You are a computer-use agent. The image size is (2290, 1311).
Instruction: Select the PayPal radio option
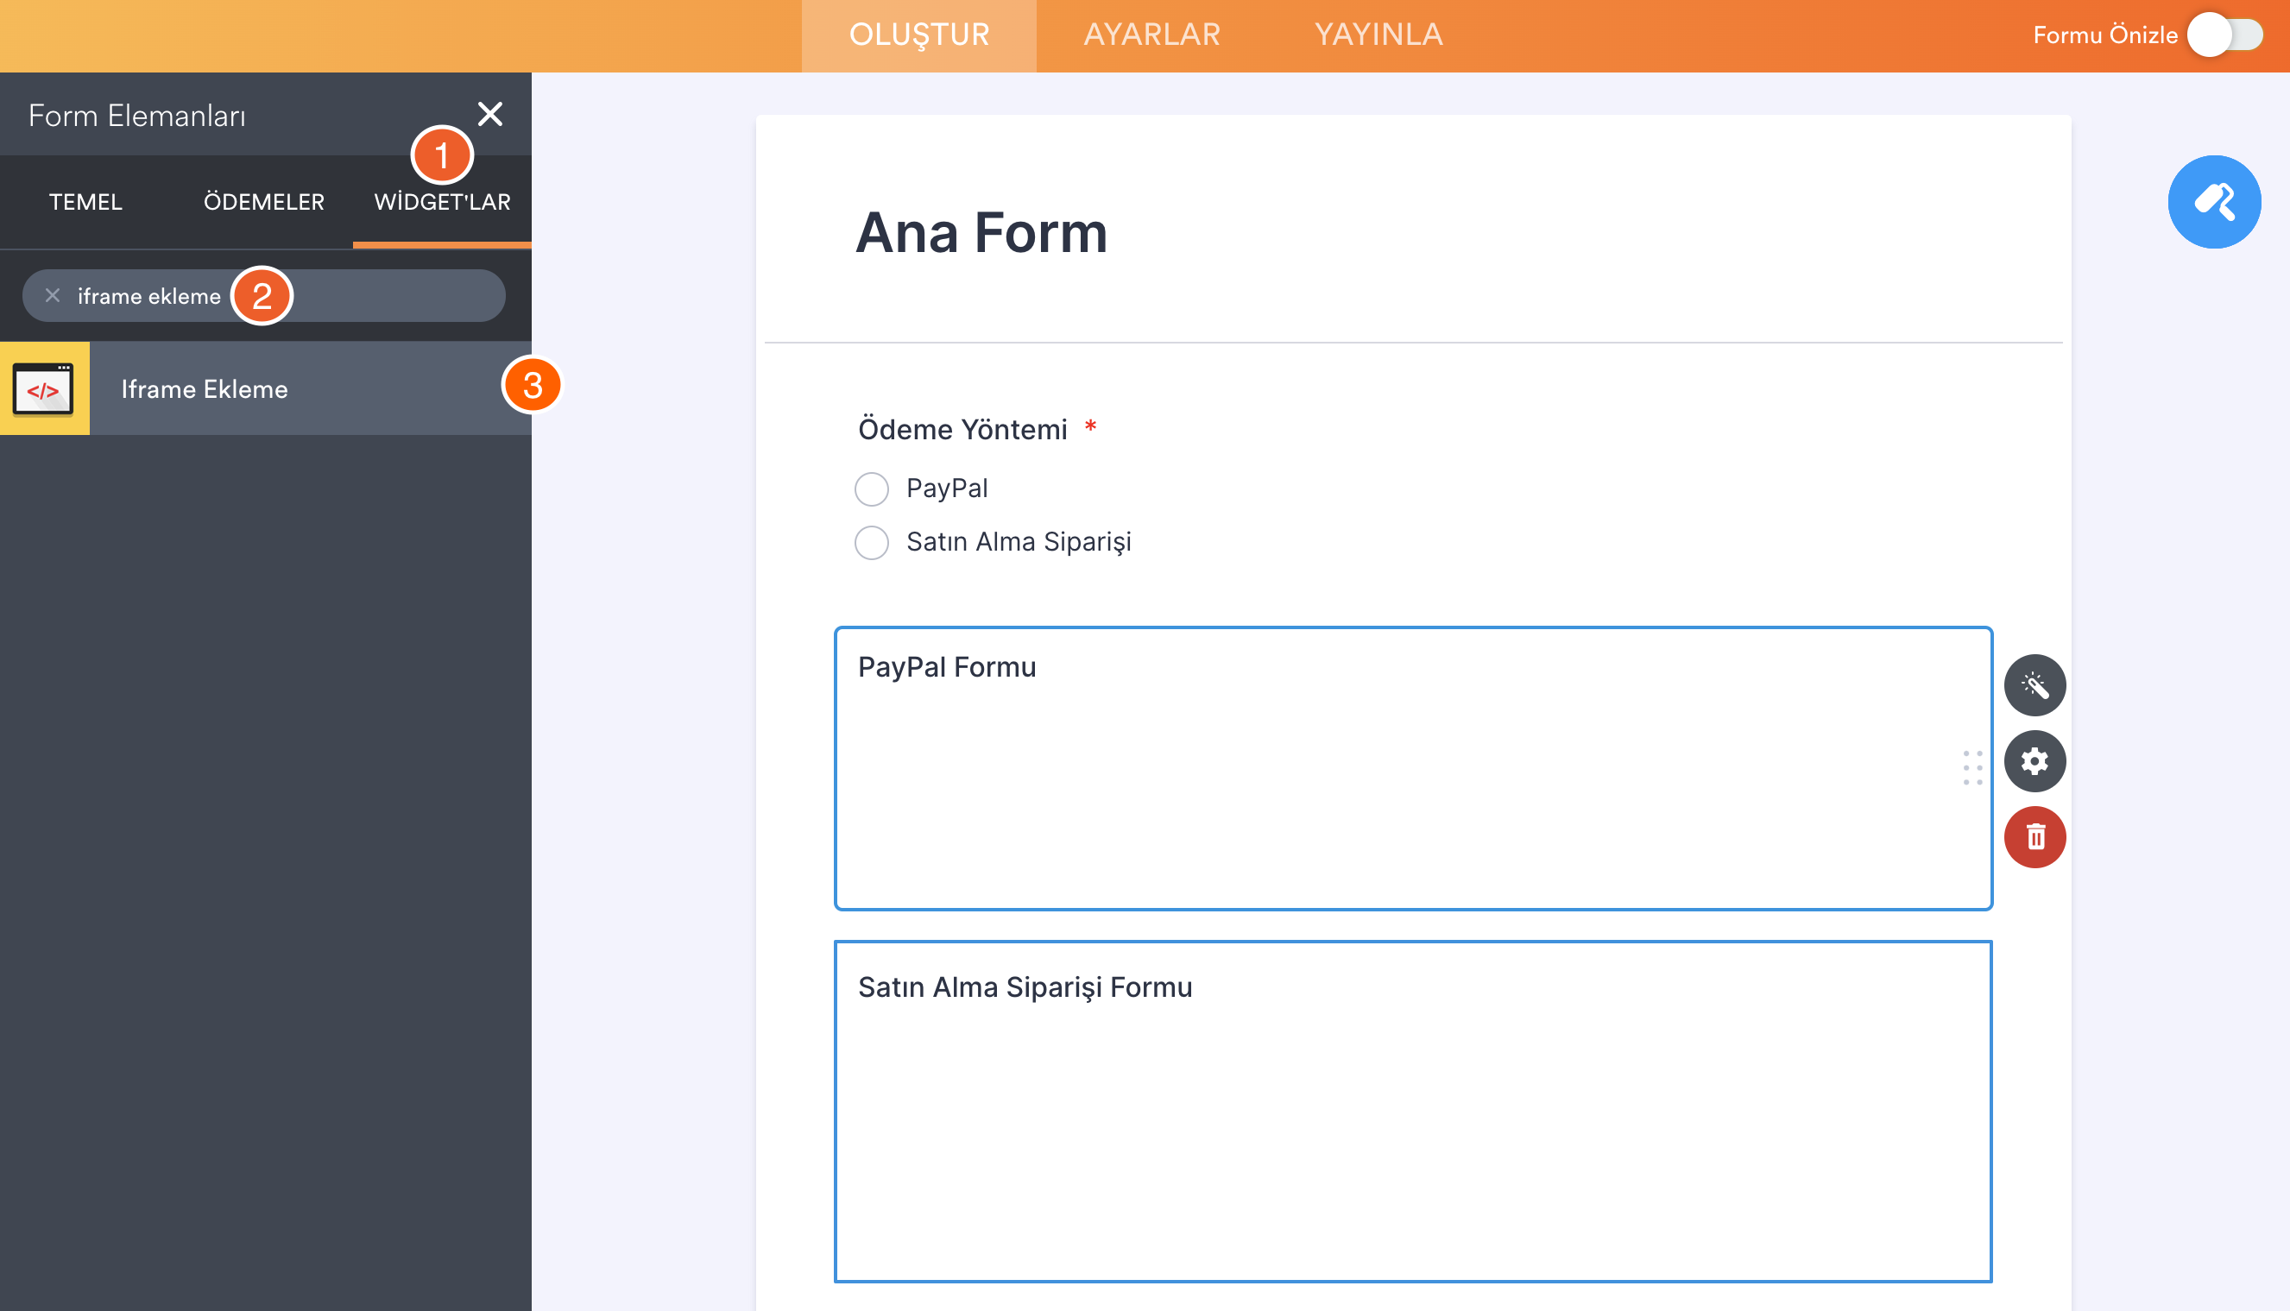(871, 488)
